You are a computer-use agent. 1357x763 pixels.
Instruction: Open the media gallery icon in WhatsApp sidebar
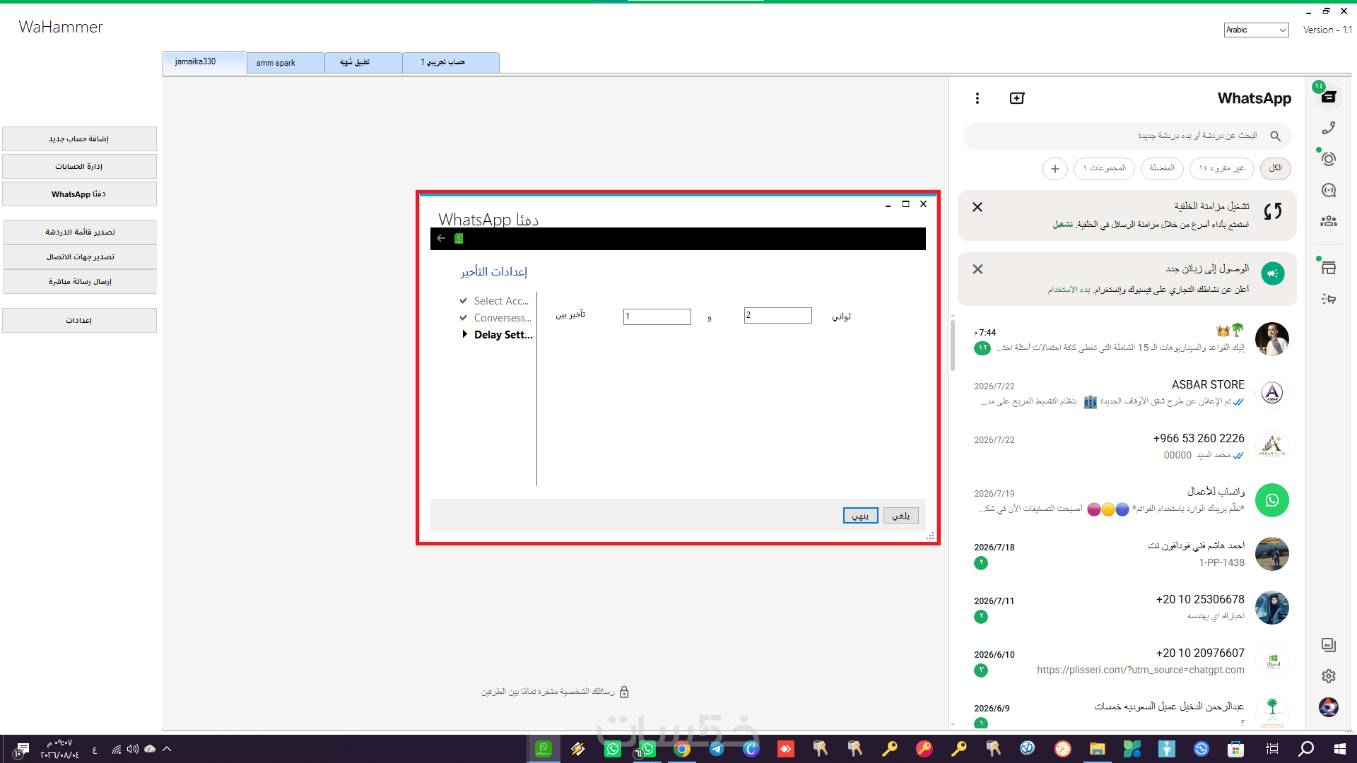click(1329, 644)
